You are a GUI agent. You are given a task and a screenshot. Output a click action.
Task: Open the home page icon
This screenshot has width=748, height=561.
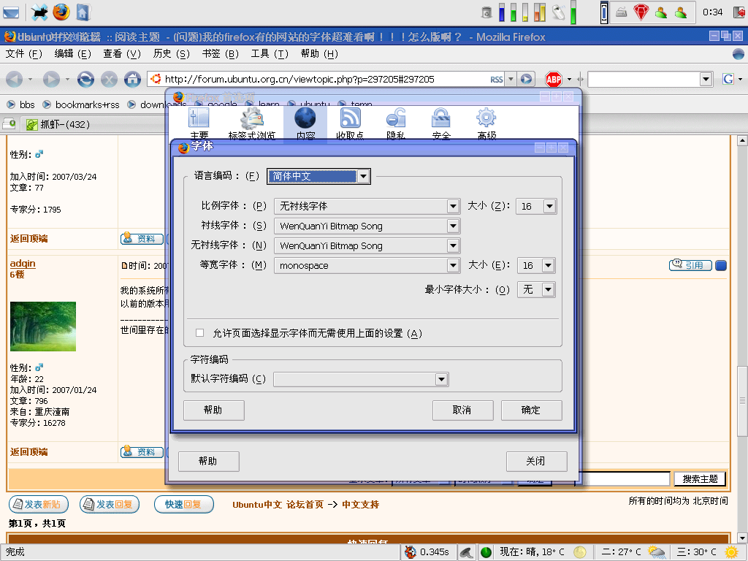coord(133,79)
